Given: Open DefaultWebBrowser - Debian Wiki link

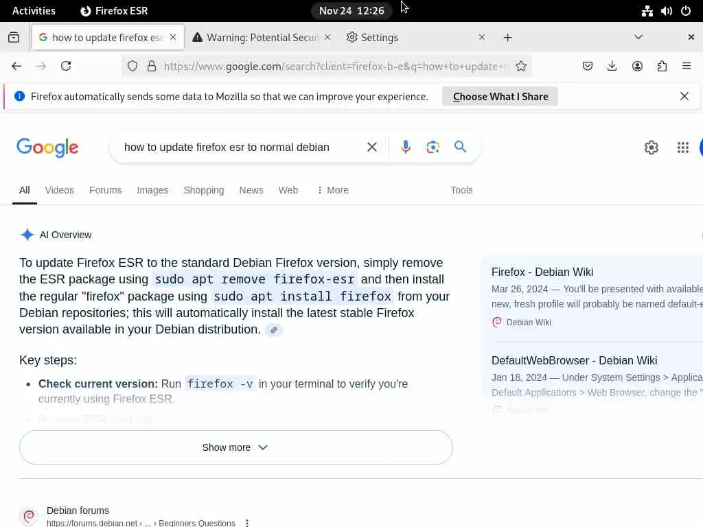Looking at the screenshot, I should tap(574, 360).
